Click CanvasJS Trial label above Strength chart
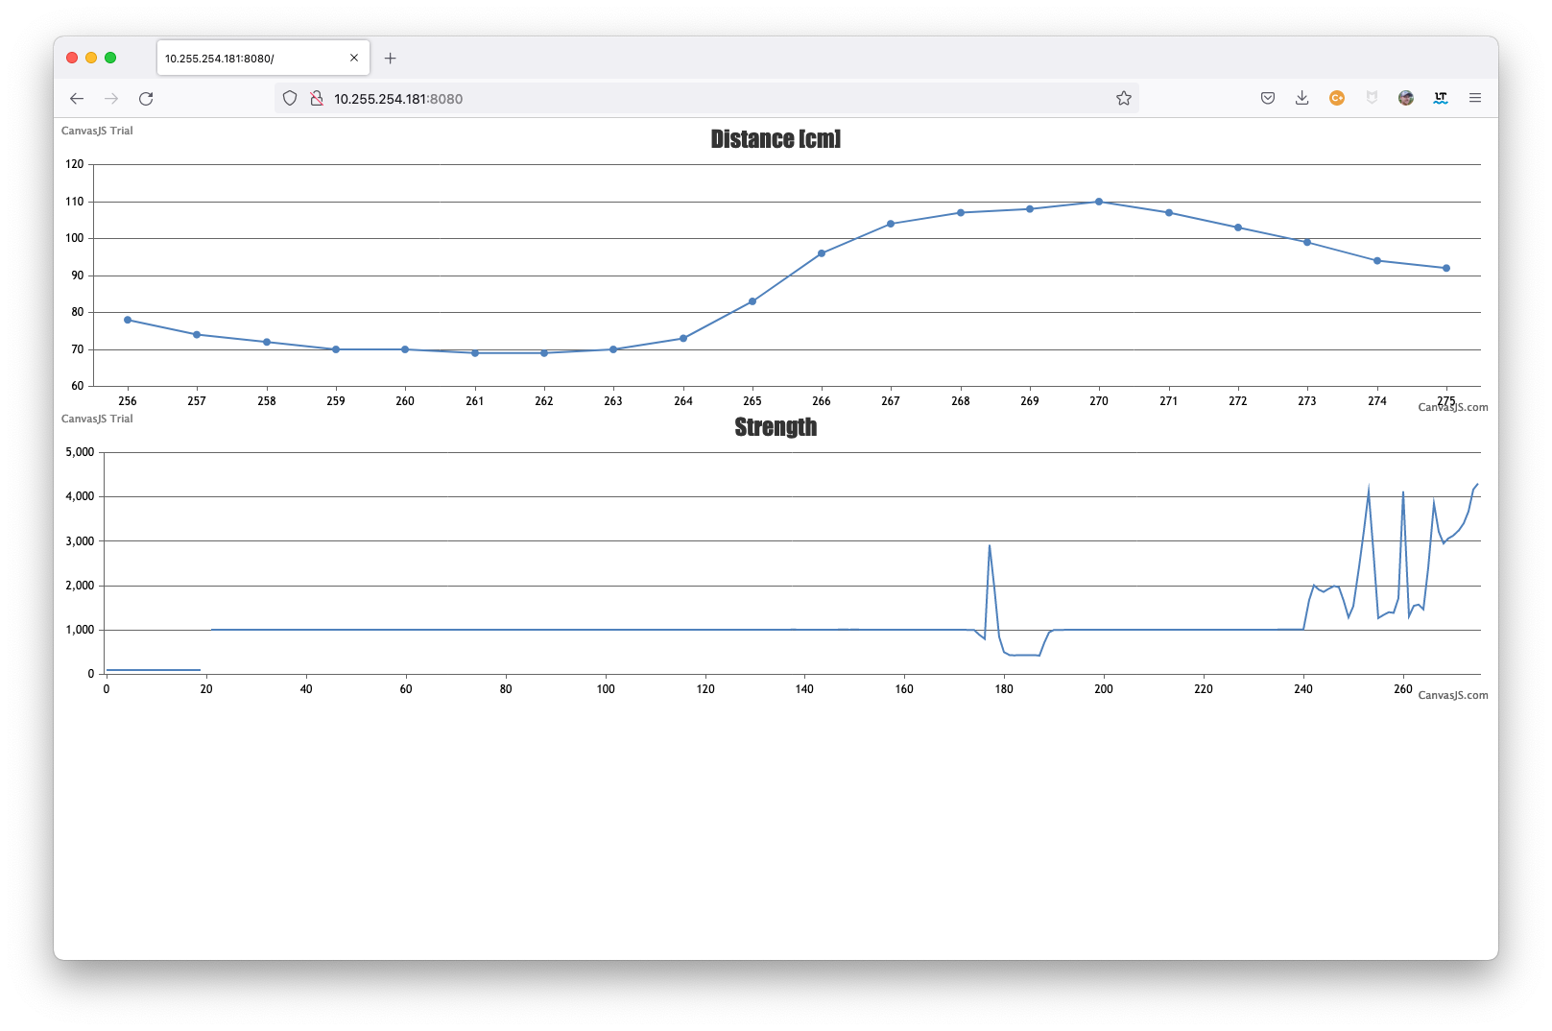The height and width of the screenshot is (1031, 1552). click(x=97, y=419)
